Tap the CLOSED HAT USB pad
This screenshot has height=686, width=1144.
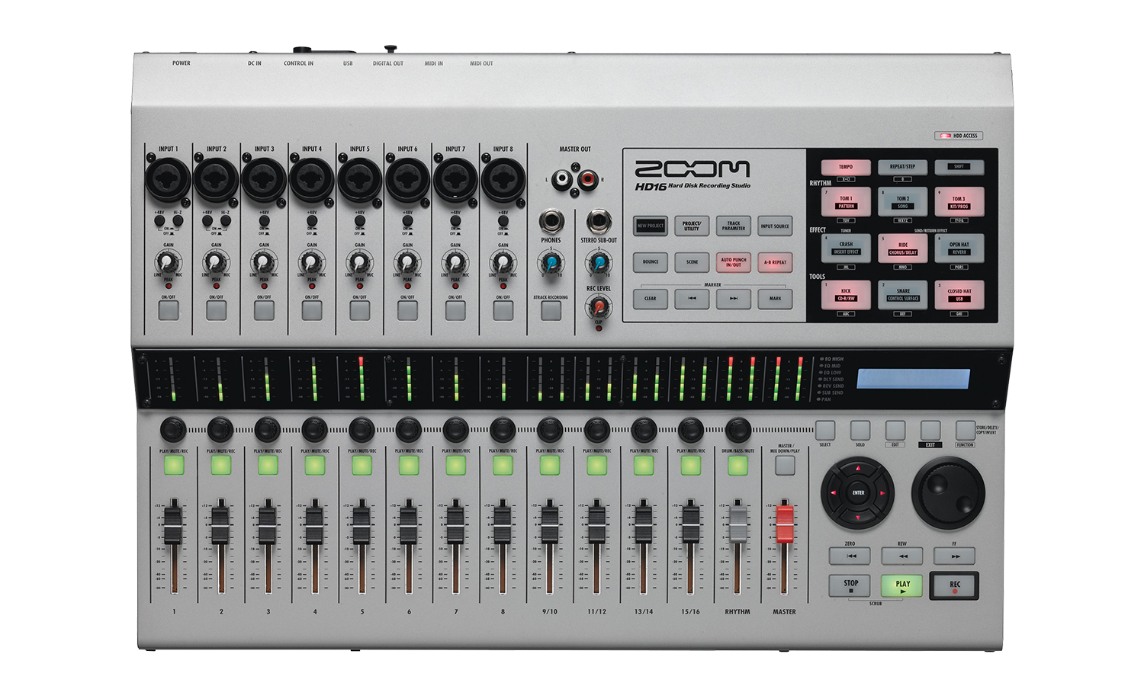pyautogui.click(x=959, y=295)
